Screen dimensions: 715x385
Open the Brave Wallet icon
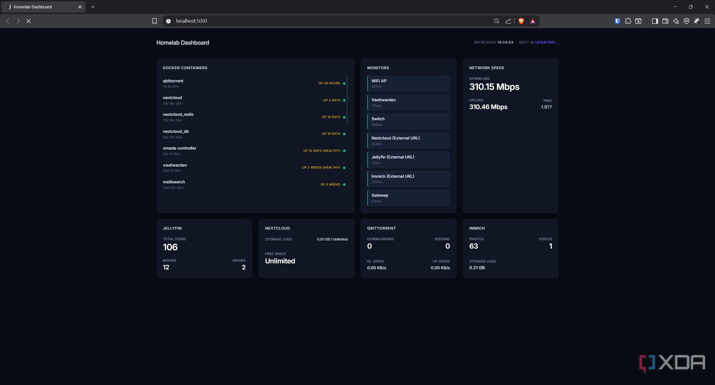tap(665, 21)
